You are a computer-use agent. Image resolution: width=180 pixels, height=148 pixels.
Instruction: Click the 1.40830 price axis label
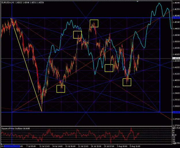coord(177,80)
